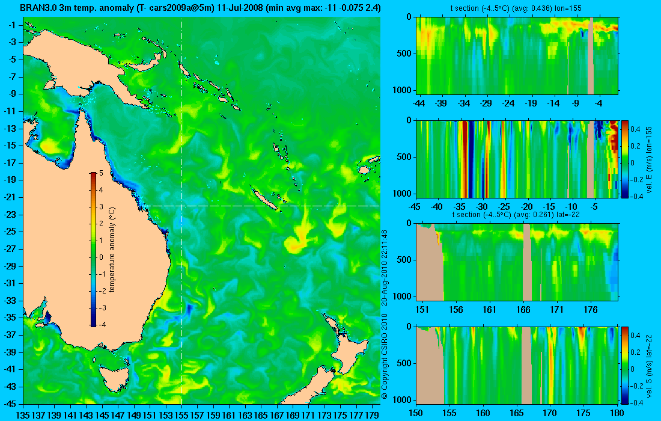
Task: Click '176' on lat=-22 temperature section axis
Action: point(591,310)
